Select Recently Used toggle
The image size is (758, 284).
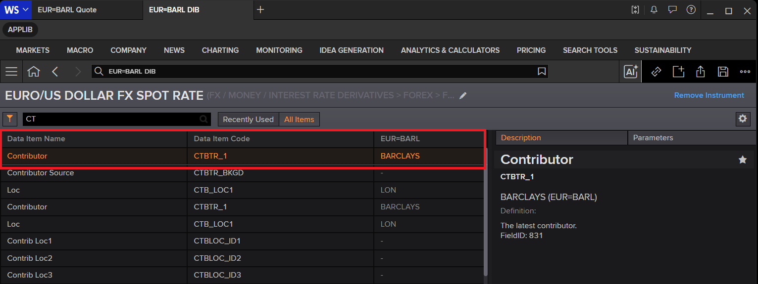[x=248, y=120]
